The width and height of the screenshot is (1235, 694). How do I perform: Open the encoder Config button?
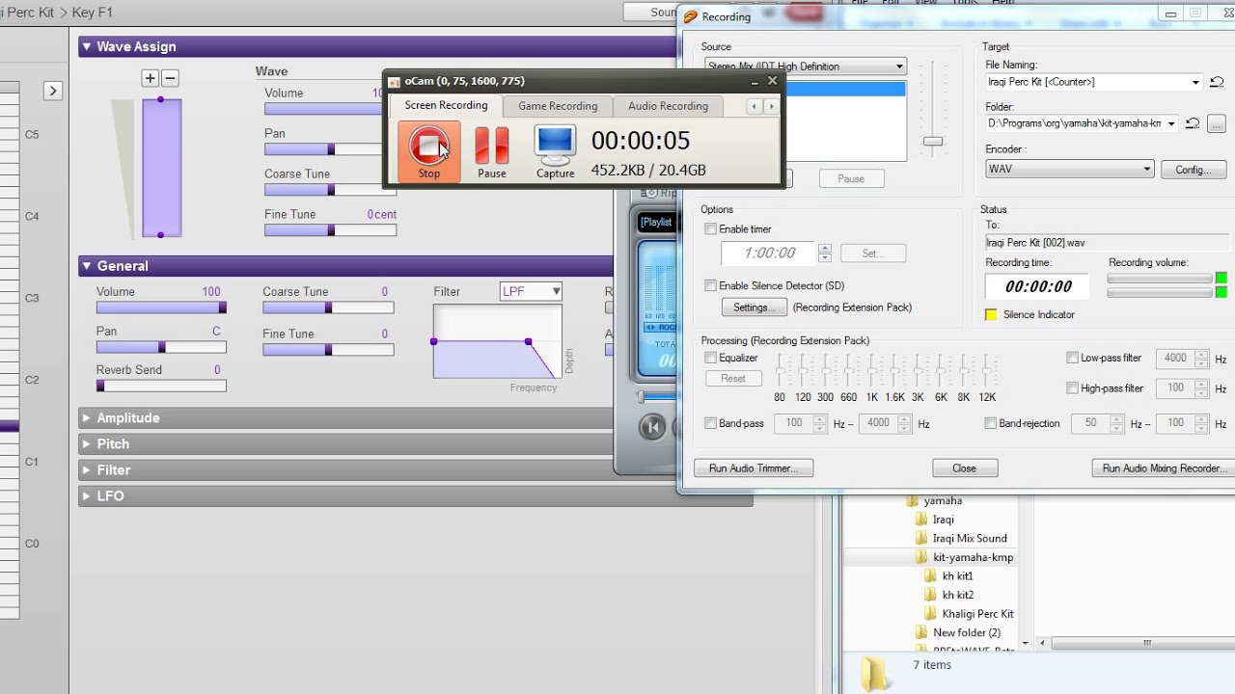point(1194,170)
